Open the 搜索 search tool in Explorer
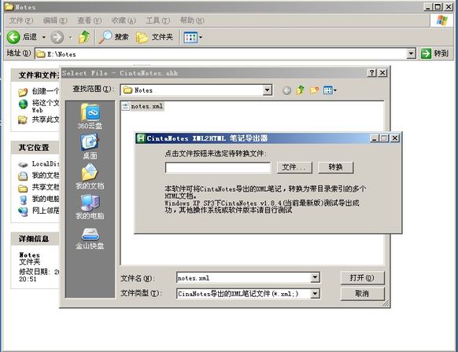This screenshot has height=352, width=458. pyautogui.click(x=113, y=37)
